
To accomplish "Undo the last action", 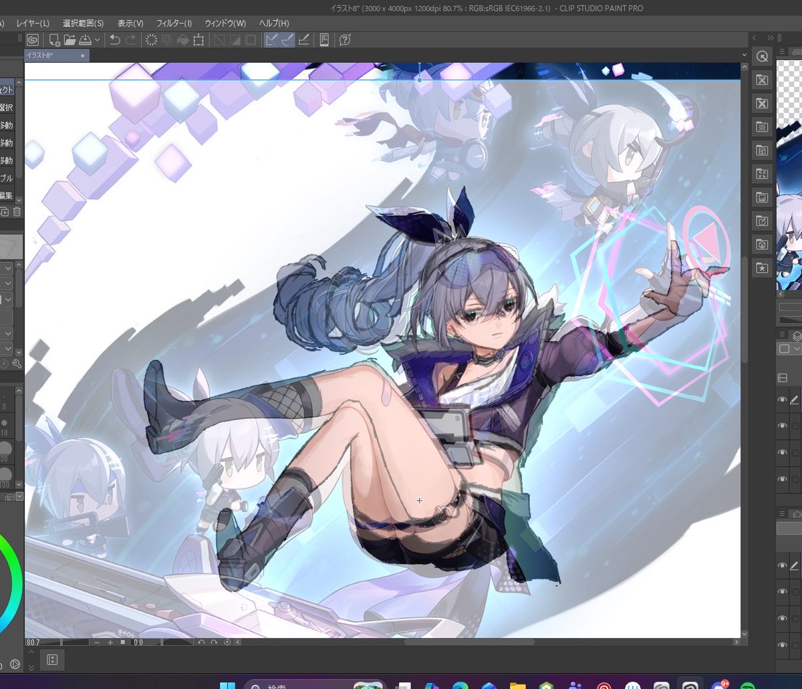I will click(115, 40).
